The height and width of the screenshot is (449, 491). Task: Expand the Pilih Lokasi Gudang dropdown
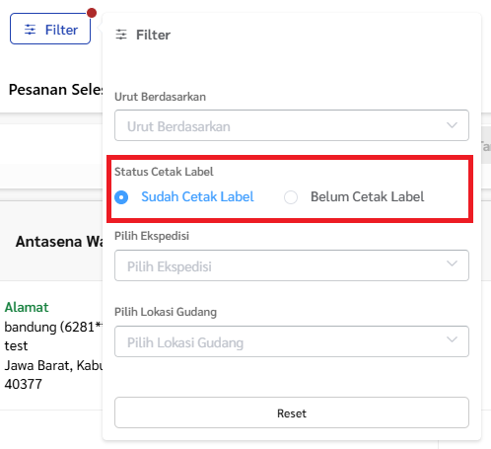pos(292,341)
